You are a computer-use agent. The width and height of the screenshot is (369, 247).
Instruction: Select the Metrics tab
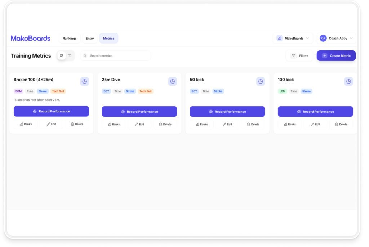tap(108, 38)
